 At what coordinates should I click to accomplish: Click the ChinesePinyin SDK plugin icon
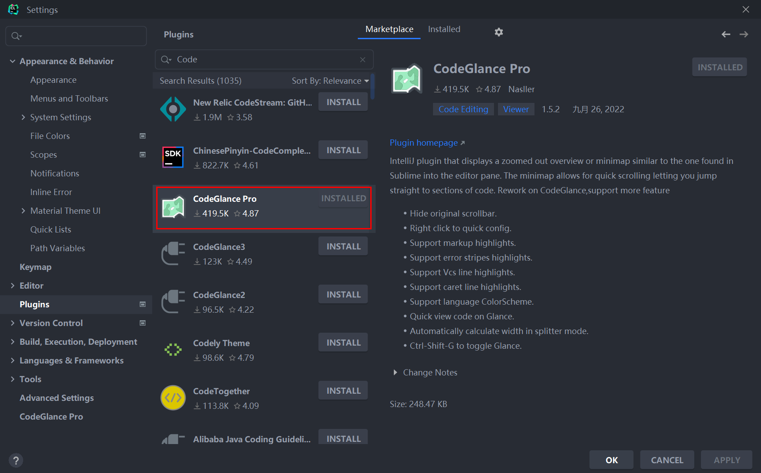tap(173, 157)
